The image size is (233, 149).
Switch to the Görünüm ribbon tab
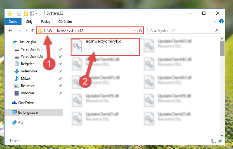[65, 22]
